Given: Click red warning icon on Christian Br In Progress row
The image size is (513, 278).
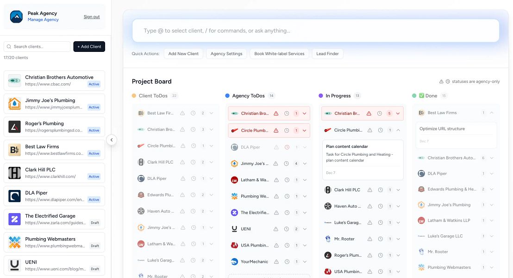Looking at the screenshot, I should click(369, 114).
